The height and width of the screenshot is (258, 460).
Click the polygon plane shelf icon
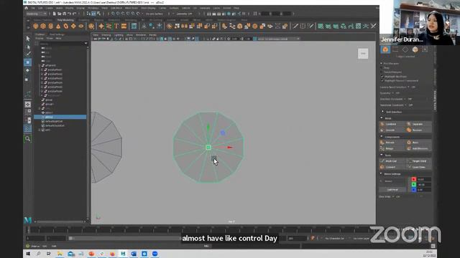tap(73, 27)
